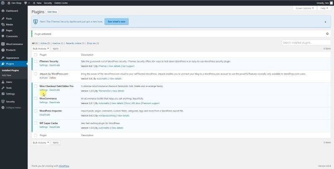The height and width of the screenshot is (169, 334).
Task: Open iThemes Security Get Support link
Action: point(128,66)
